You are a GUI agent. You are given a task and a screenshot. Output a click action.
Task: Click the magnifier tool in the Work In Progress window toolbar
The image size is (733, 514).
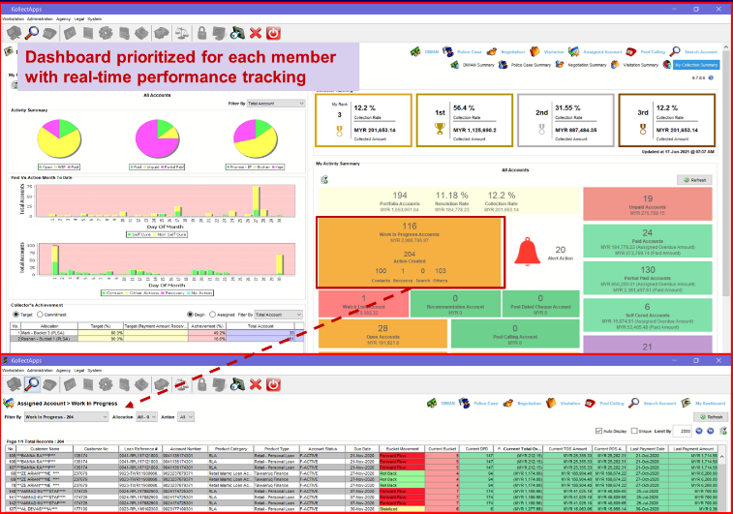[32, 384]
